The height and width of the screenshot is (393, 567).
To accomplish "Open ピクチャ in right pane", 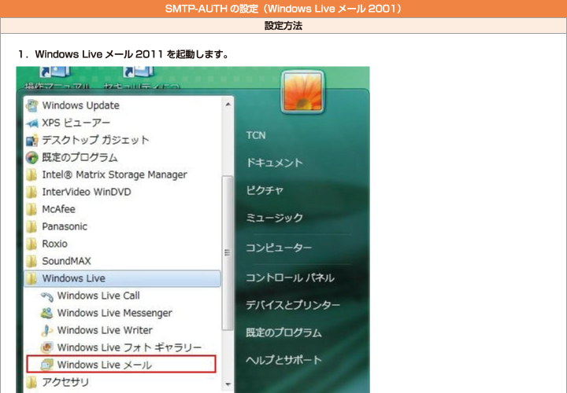I will (x=265, y=190).
